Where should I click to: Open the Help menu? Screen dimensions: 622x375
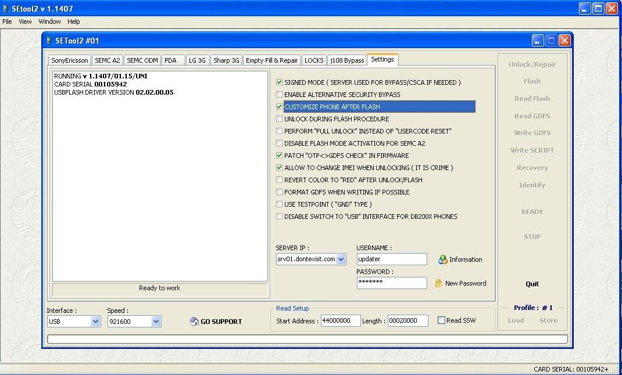(73, 21)
